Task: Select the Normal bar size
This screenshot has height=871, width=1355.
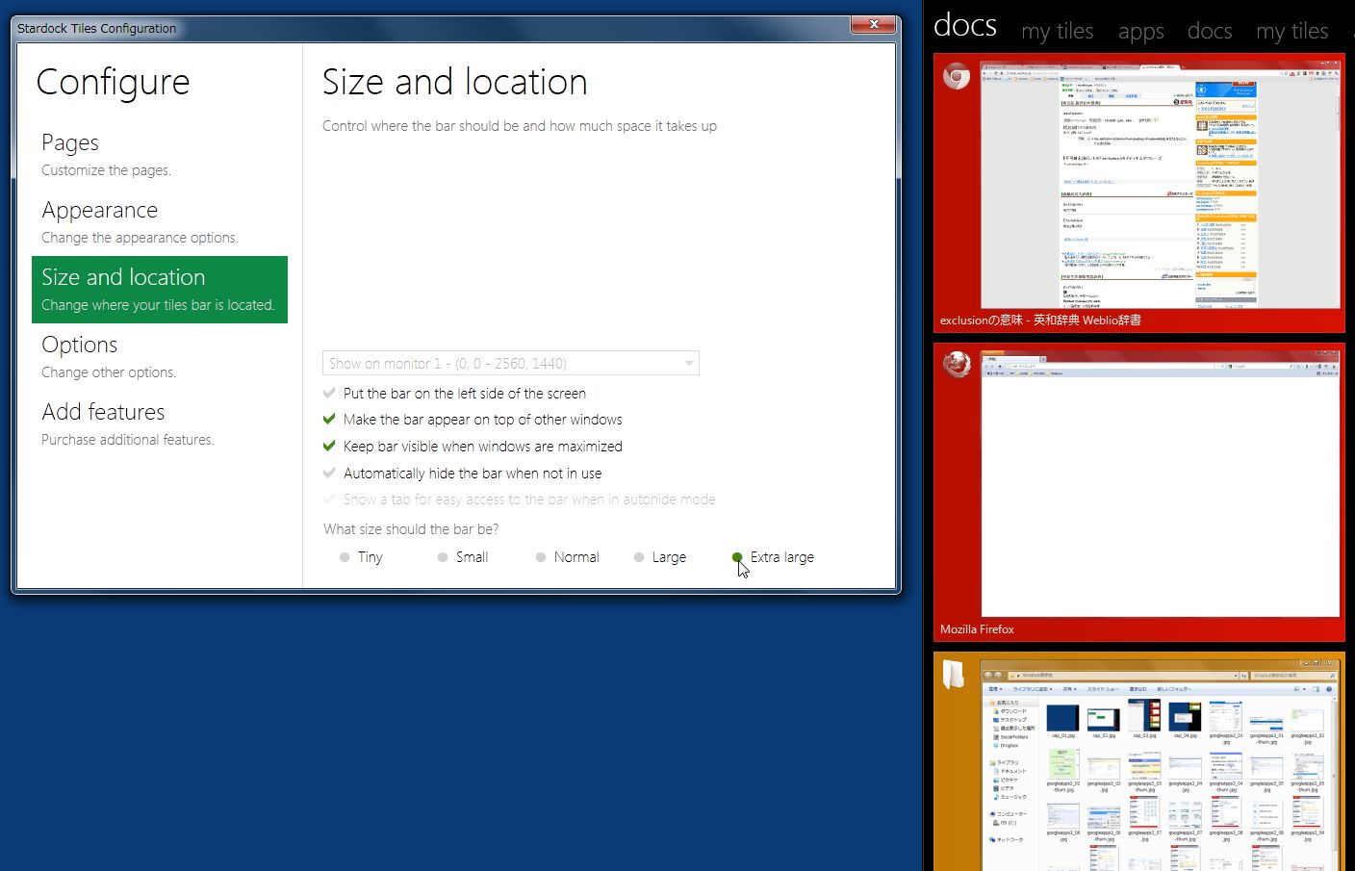Action: point(541,557)
